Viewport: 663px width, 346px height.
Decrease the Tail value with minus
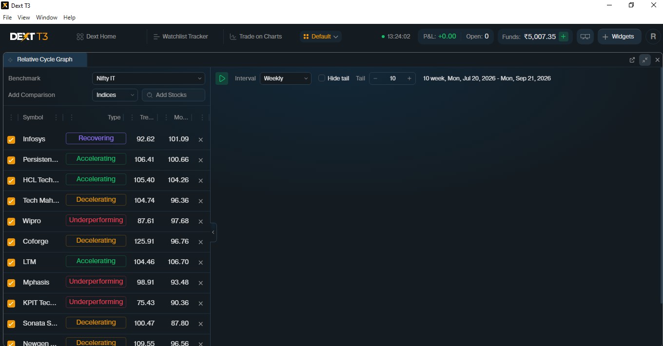tap(375, 78)
